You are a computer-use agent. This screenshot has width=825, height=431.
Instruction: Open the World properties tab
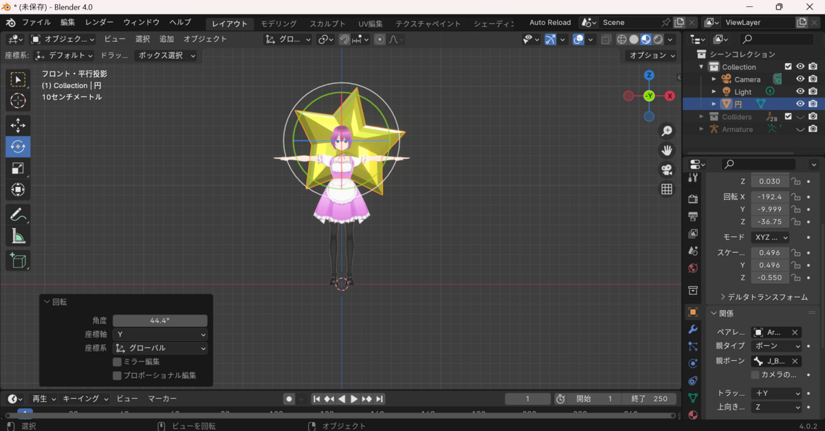point(693,268)
